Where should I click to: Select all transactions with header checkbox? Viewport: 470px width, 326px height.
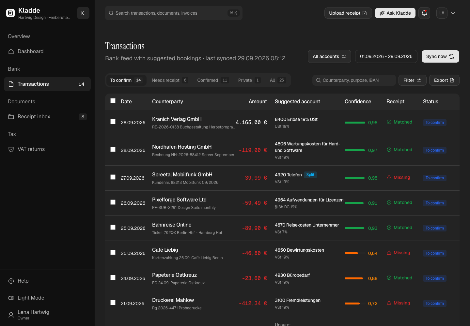113,101
